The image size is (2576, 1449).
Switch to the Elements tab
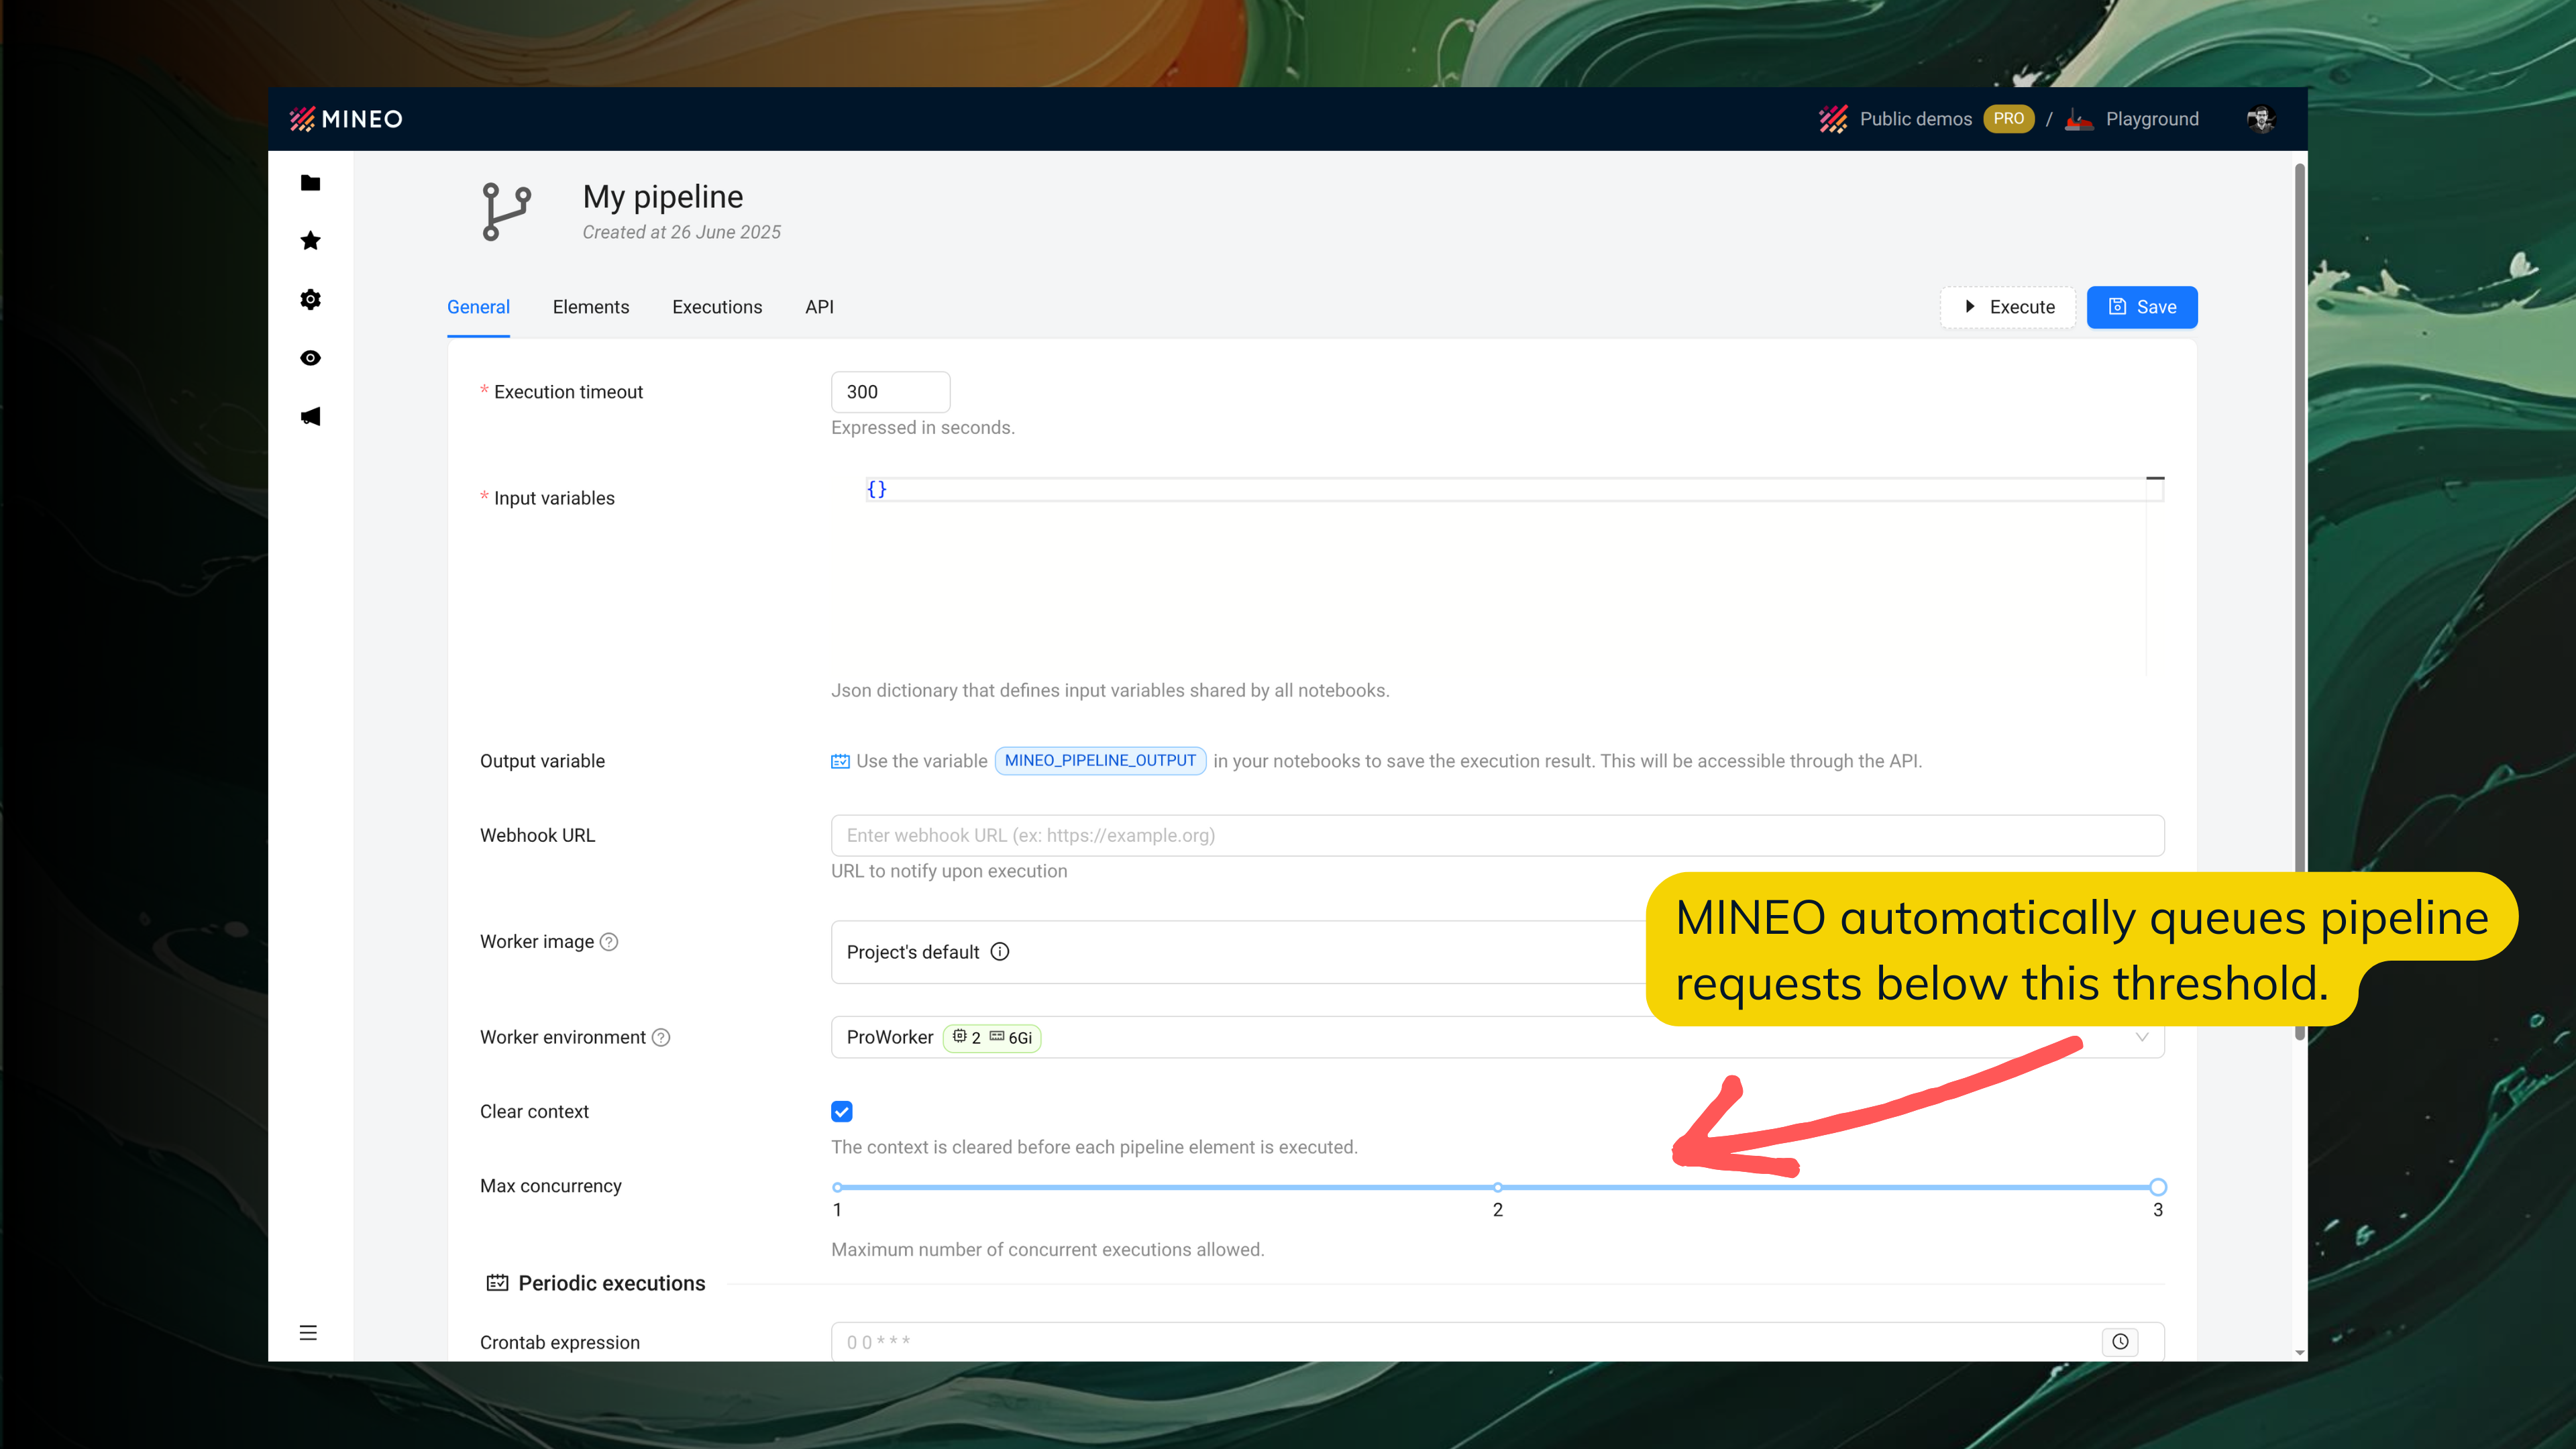[x=591, y=307]
